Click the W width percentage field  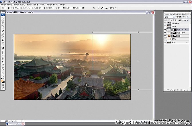39,8
